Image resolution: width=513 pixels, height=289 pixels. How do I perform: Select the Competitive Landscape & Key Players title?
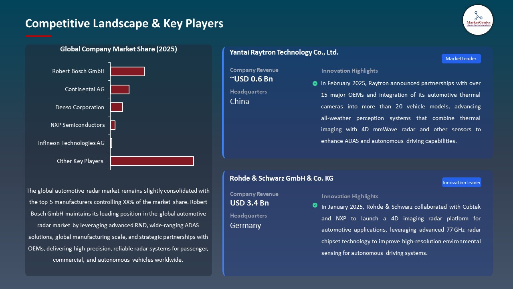pos(124,24)
